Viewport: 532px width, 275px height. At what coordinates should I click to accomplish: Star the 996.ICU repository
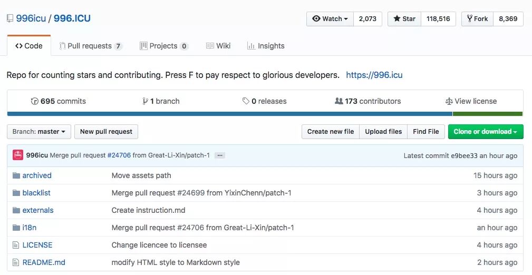(x=404, y=19)
